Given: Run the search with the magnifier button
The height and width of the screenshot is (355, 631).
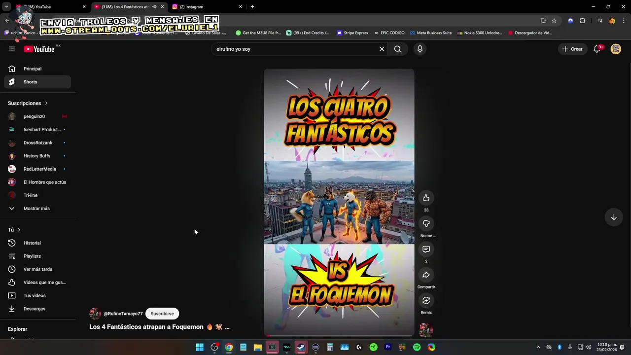Looking at the screenshot, I should coord(397,49).
